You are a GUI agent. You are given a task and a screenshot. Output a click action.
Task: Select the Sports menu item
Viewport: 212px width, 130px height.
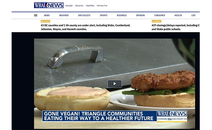pyautogui.click(x=103, y=15)
